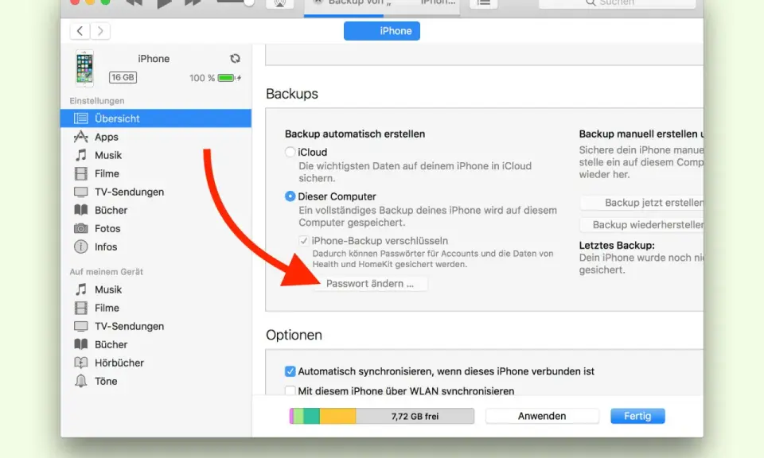Click the yellow segment of storage bar

coord(337,416)
